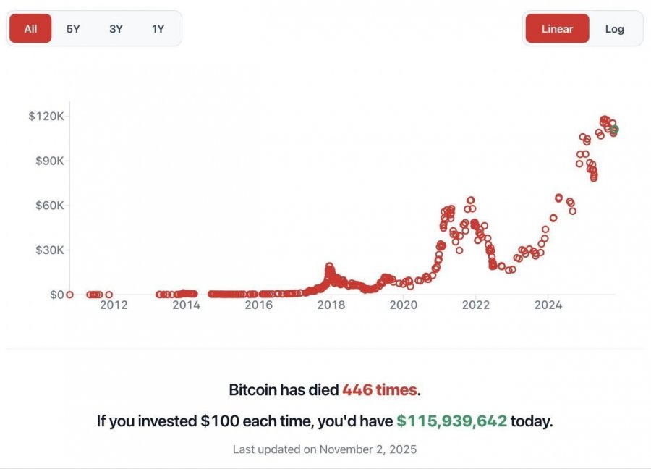
Task: Click the 2012 x-axis label
Action: (114, 305)
